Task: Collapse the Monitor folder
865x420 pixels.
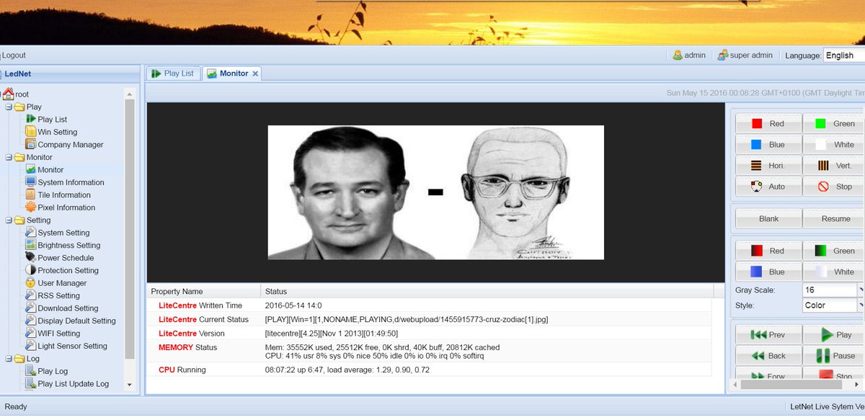Action: click(8, 158)
